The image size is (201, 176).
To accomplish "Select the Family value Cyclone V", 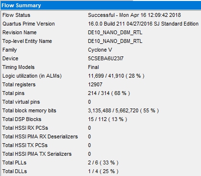I will point(100,50).
